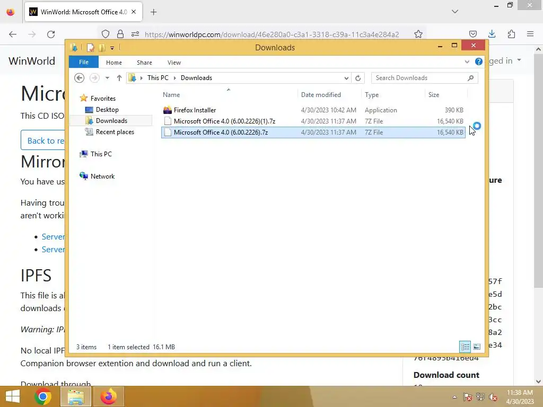
Task: Click Downloads in the address breadcrumb
Action: [196, 78]
